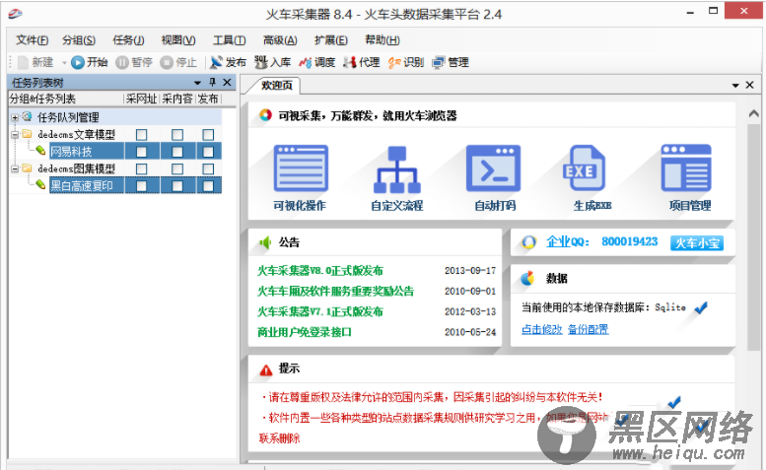Open the 调度 scheduler tool
766x470 pixels.
pos(317,62)
